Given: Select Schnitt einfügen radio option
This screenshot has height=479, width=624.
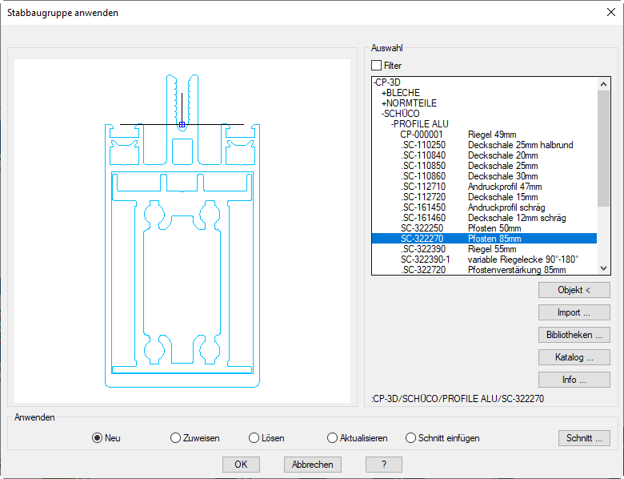Looking at the screenshot, I should tap(411, 438).
